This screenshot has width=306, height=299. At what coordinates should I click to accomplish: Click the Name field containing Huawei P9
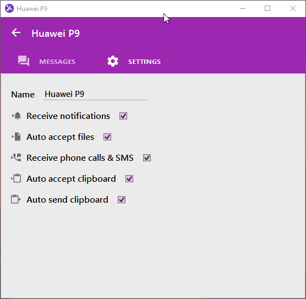[96, 94]
